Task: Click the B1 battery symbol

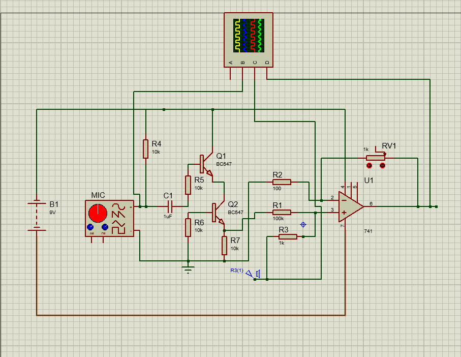Action: pos(37,215)
